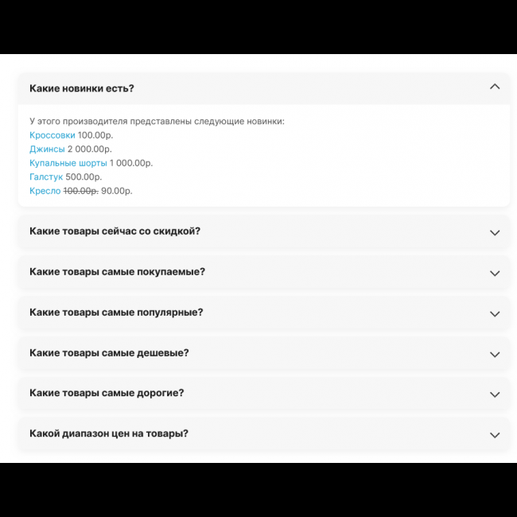Follow the 'Купальные шорты' link
Screen dimensions: 517x517
(68, 163)
